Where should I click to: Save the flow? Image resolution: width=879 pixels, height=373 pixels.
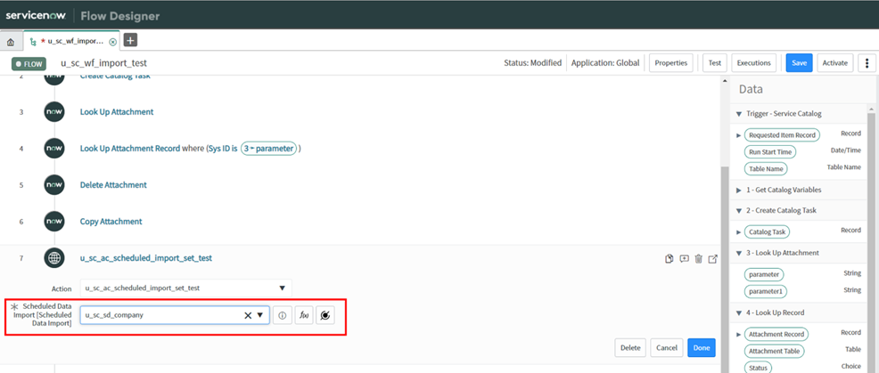tap(799, 63)
